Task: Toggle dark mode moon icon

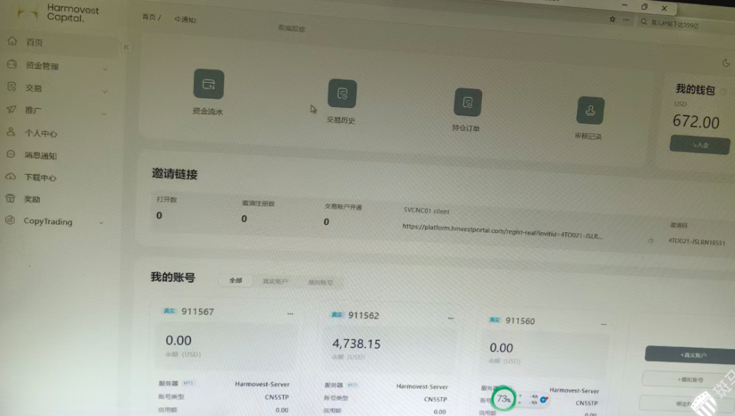Action: tap(726, 63)
